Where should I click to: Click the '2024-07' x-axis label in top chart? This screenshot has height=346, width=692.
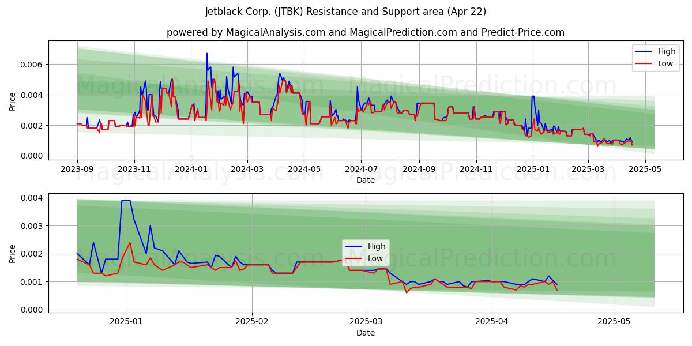point(361,169)
